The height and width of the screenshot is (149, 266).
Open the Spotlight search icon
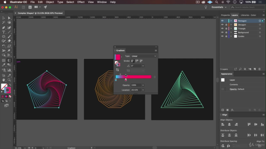tap(217, 2)
